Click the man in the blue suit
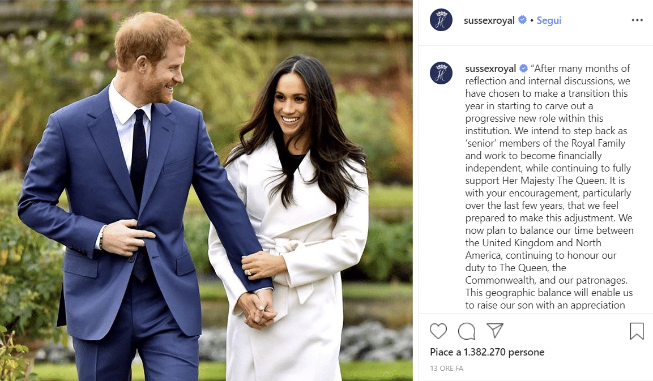The image size is (653, 381). (138, 200)
